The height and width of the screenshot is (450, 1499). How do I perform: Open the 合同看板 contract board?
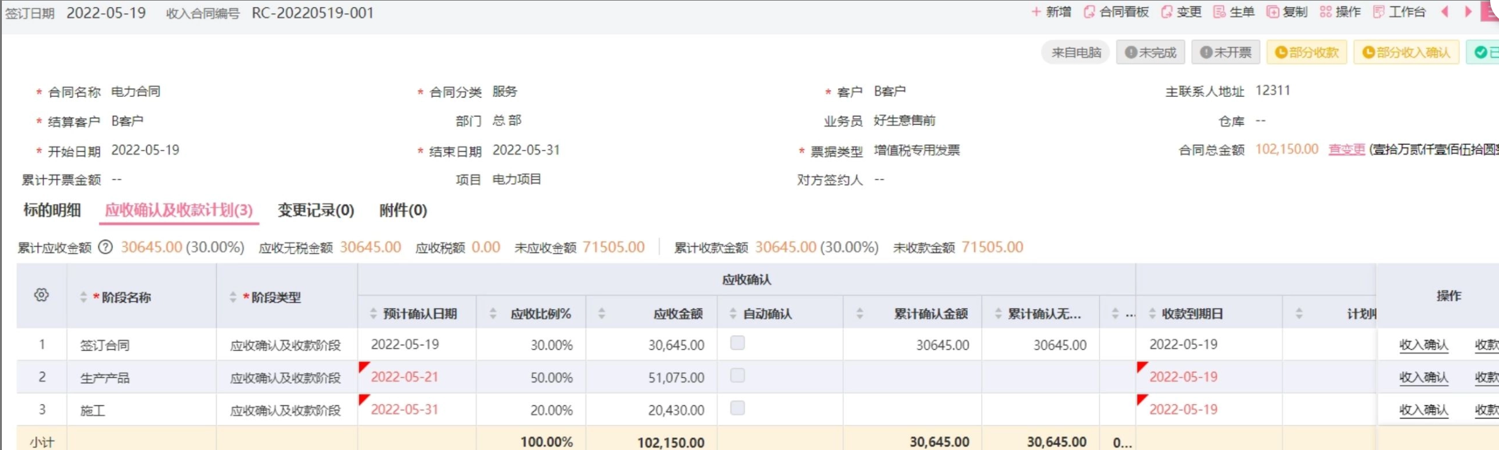1089,12
